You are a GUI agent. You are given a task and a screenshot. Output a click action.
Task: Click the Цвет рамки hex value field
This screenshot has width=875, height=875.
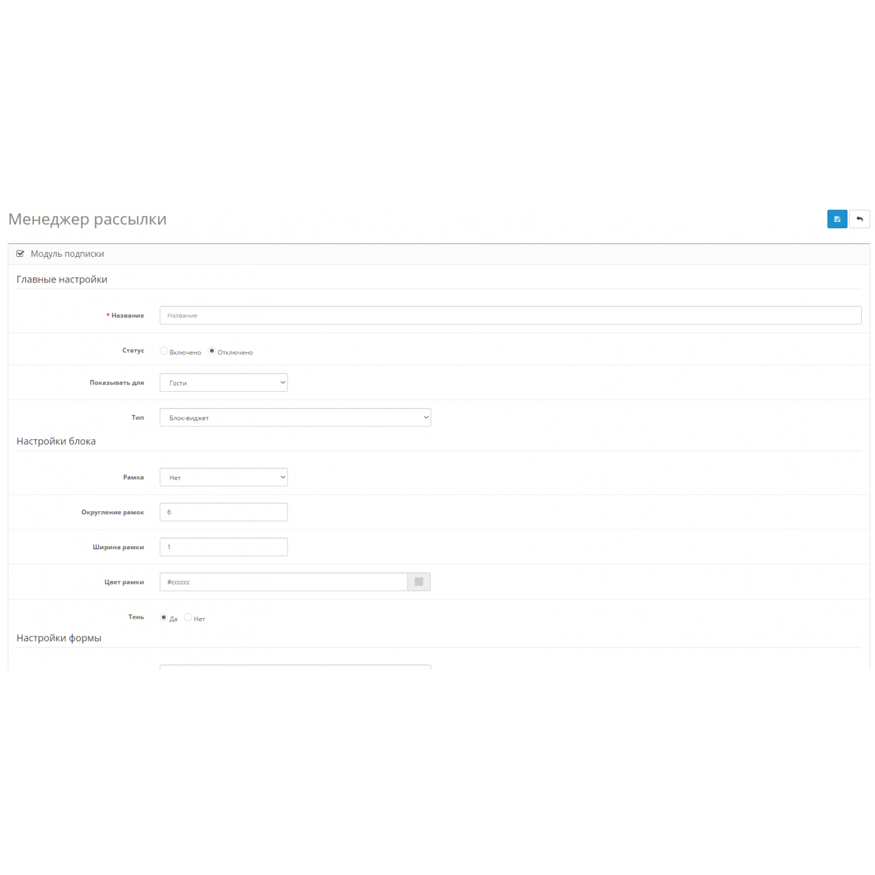[x=283, y=582]
